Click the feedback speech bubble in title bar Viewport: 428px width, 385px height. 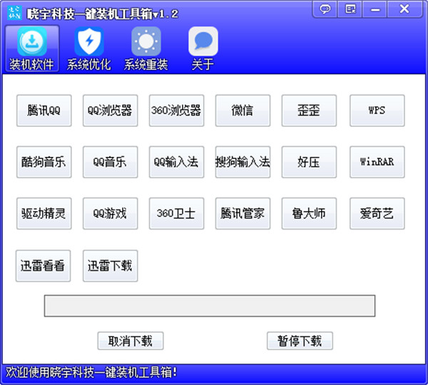325,9
